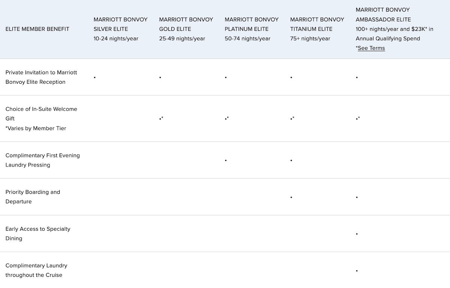Select the Private Invitation to Elite Reception row label
Screen dimensions: 450x288
41,77
